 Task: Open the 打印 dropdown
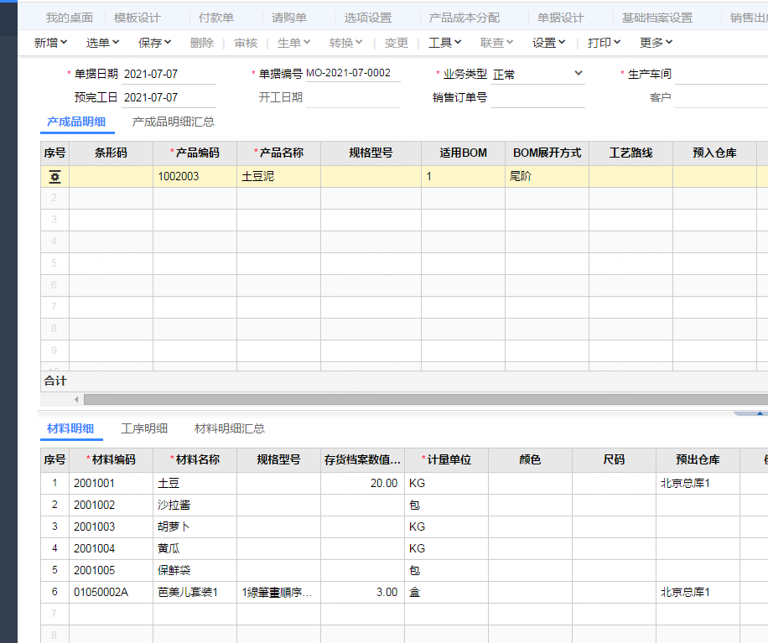click(604, 43)
